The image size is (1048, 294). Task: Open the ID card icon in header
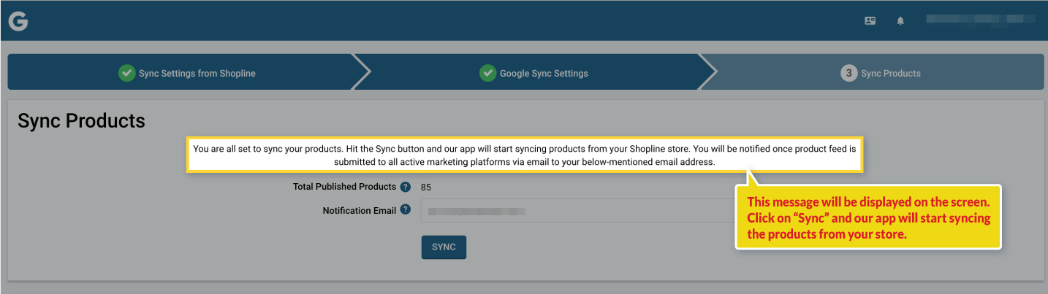[x=870, y=21]
